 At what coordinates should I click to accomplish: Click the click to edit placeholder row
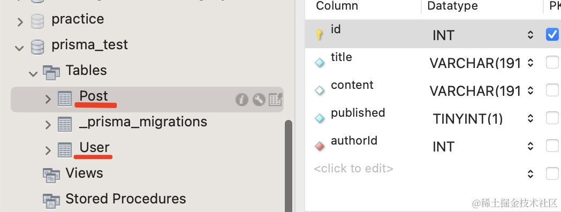pyautogui.click(x=353, y=168)
